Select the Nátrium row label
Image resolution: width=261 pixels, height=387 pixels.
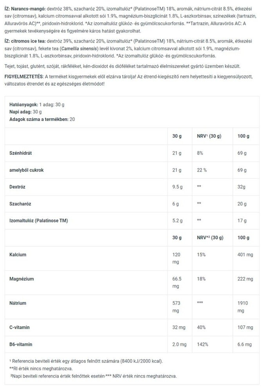click(x=18, y=303)
